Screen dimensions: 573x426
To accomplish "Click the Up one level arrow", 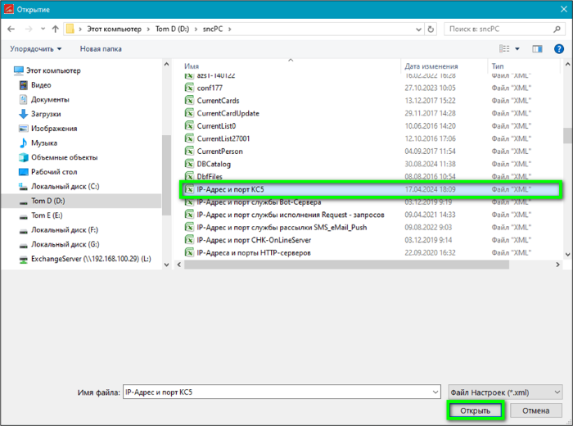I will tap(55, 29).
